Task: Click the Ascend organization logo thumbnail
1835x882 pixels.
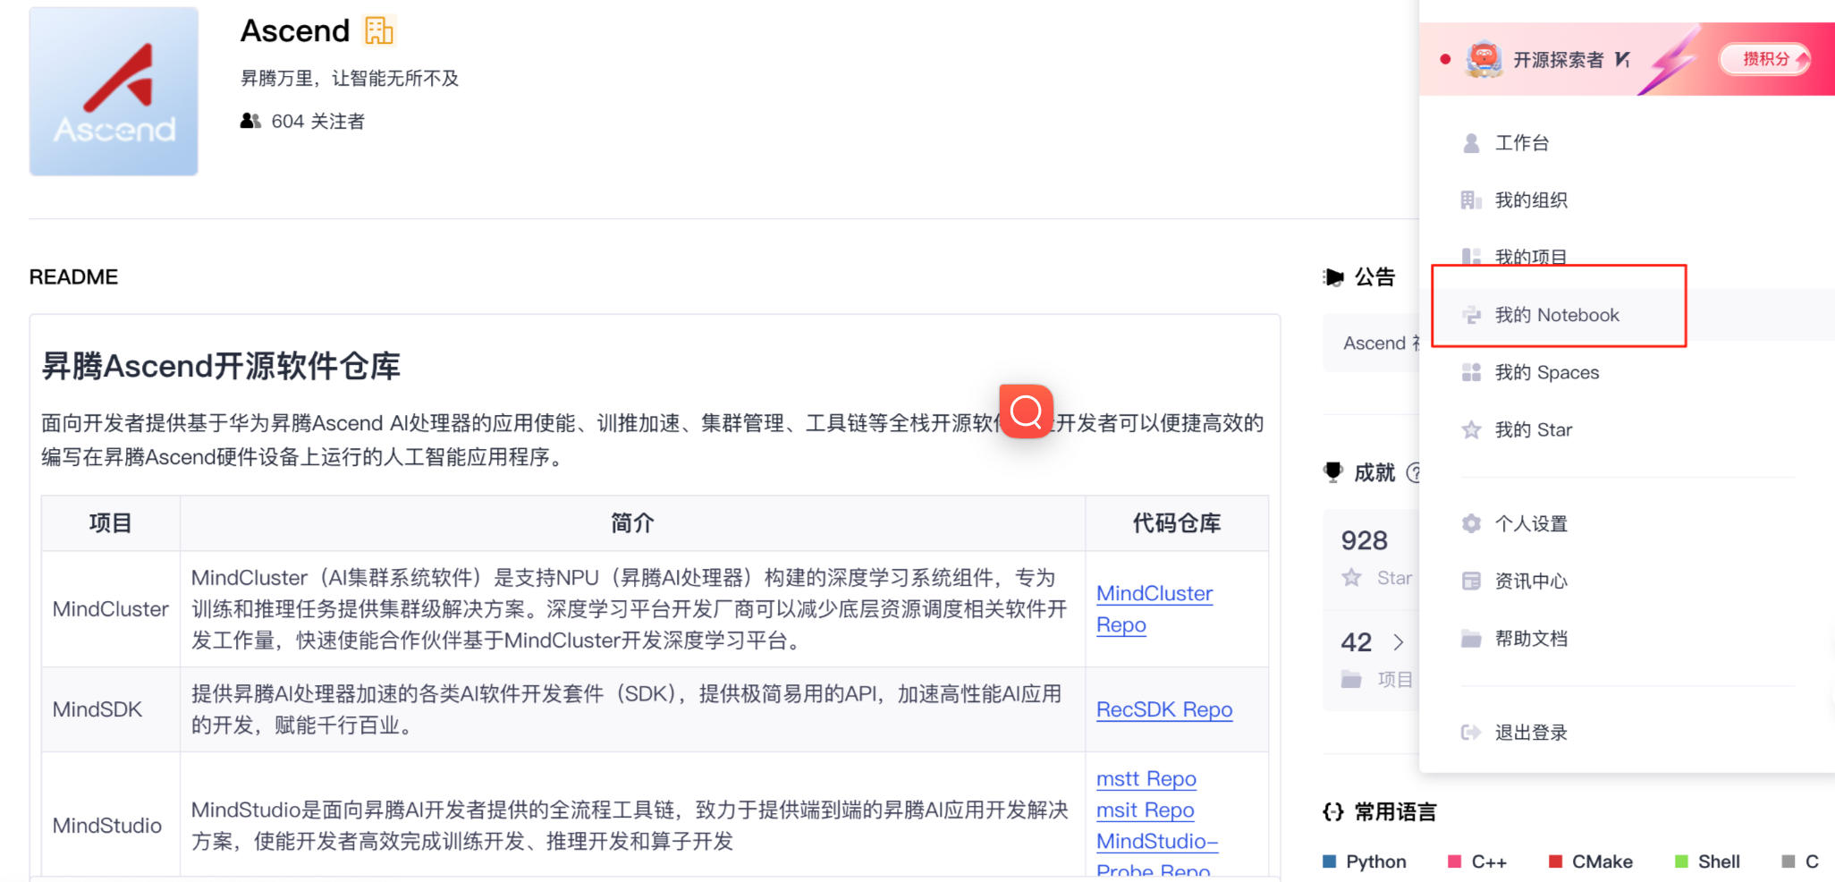Action: click(114, 91)
